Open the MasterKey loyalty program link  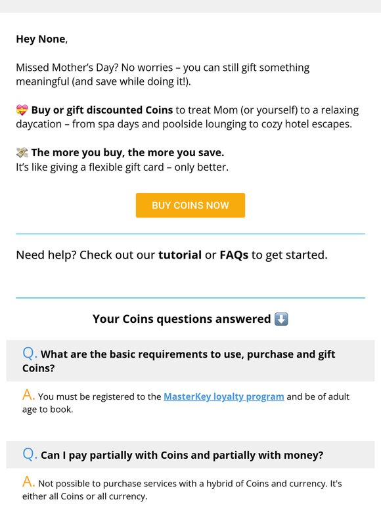pos(224,396)
